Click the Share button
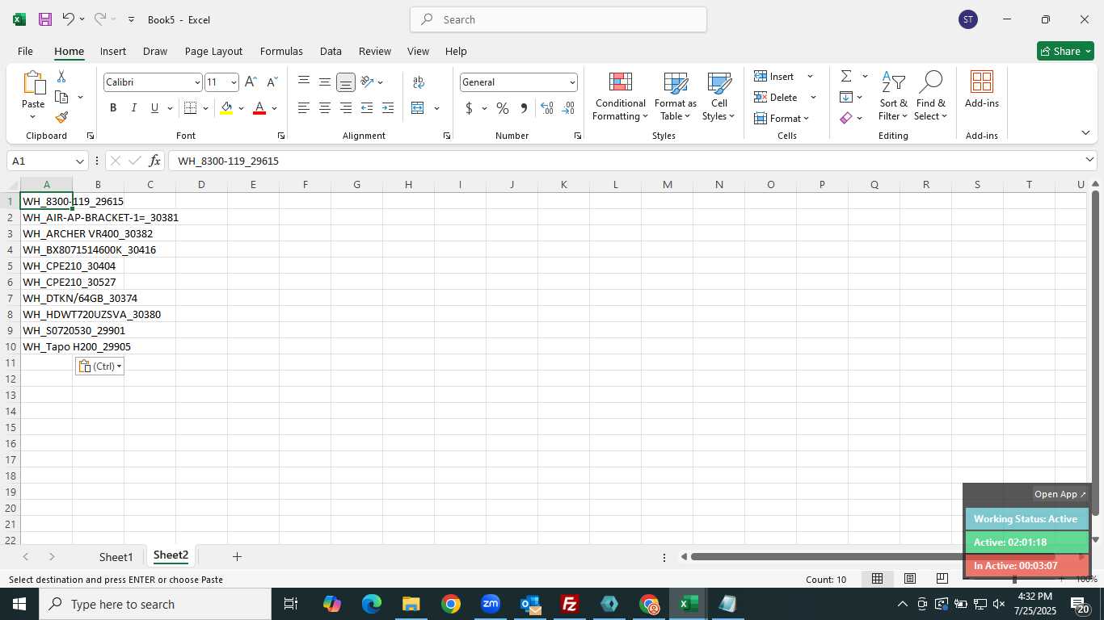The image size is (1104, 620). point(1065,51)
